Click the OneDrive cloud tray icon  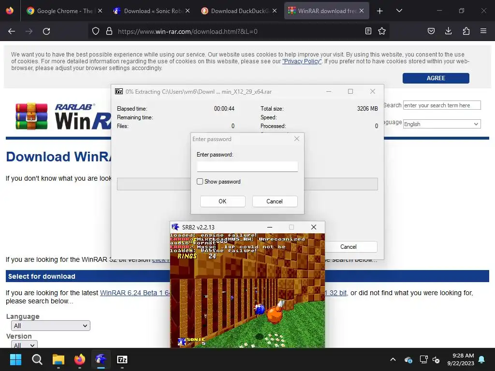click(408, 359)
